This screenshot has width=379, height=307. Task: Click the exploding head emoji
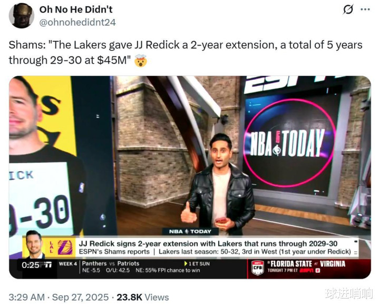141,61
